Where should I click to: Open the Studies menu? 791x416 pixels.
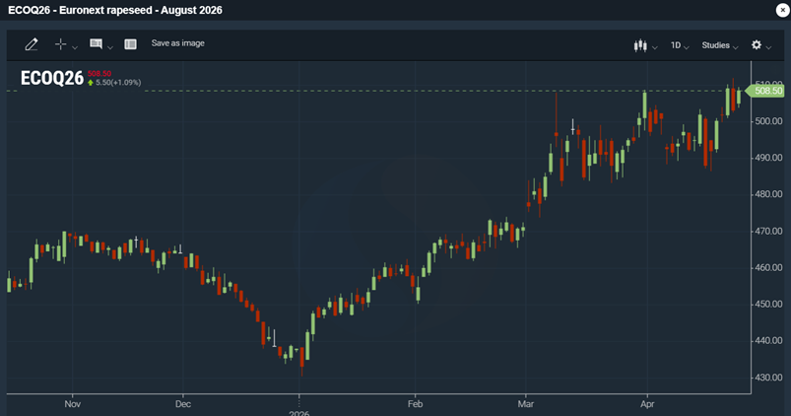pyautogui.click(x=719, y=45)
